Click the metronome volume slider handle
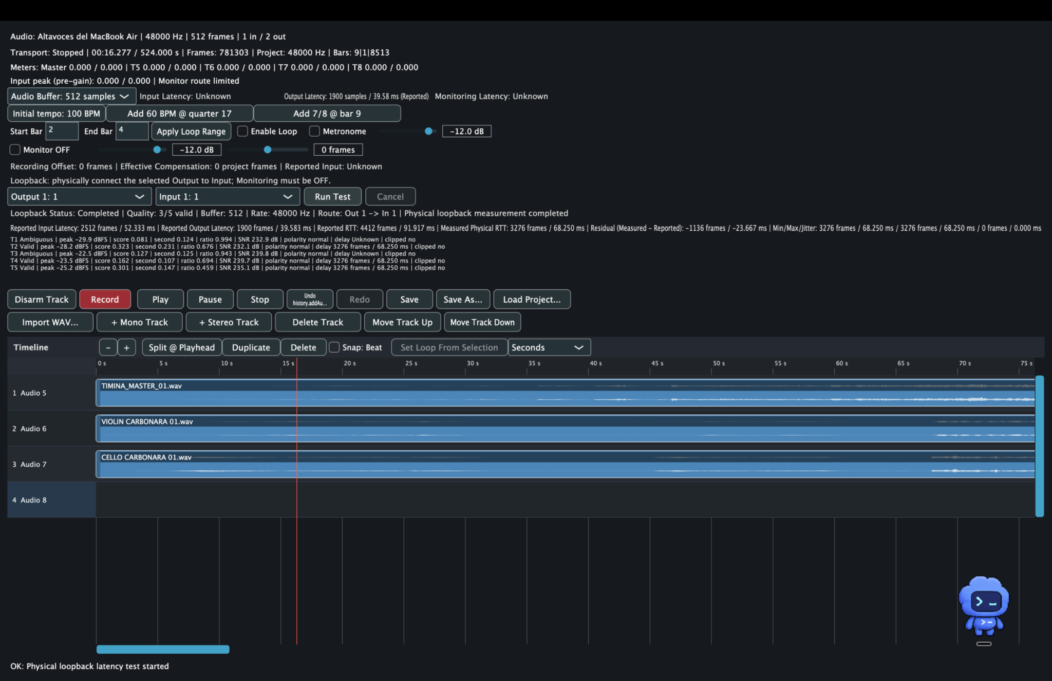1052x681 pixels. click(x=428, y=131)
